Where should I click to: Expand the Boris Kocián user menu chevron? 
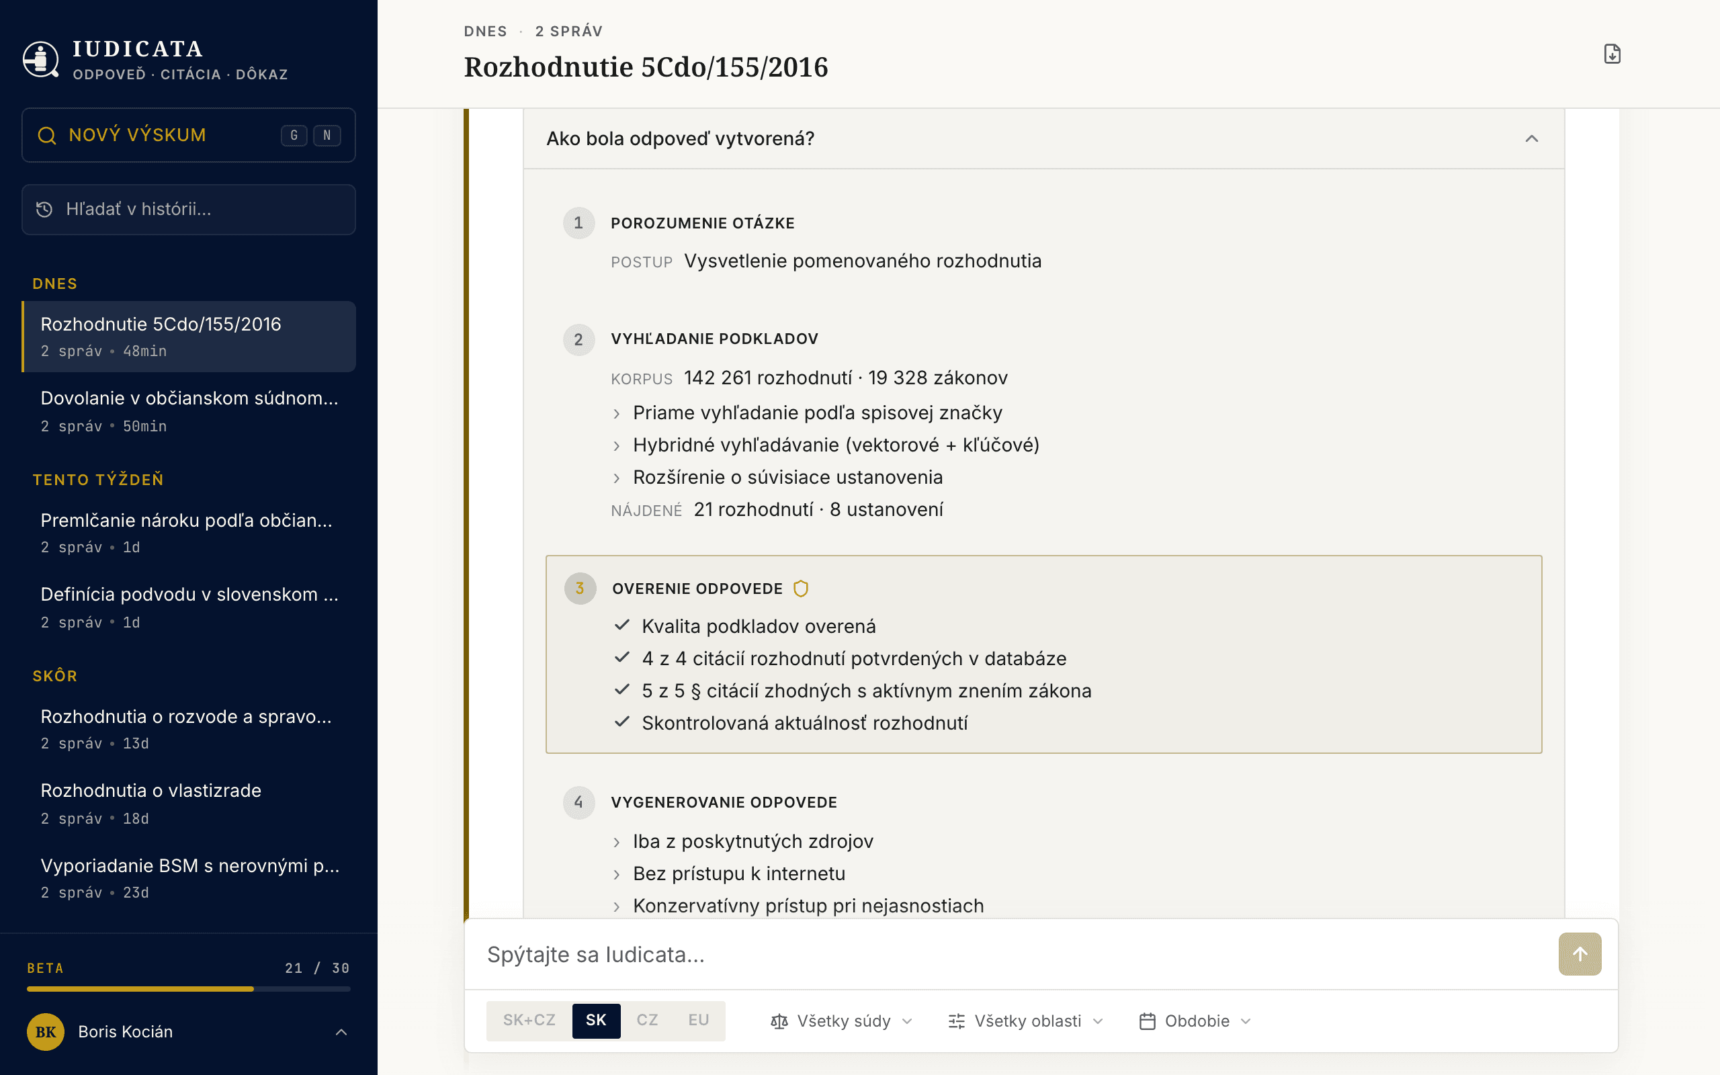point(341,1031)
